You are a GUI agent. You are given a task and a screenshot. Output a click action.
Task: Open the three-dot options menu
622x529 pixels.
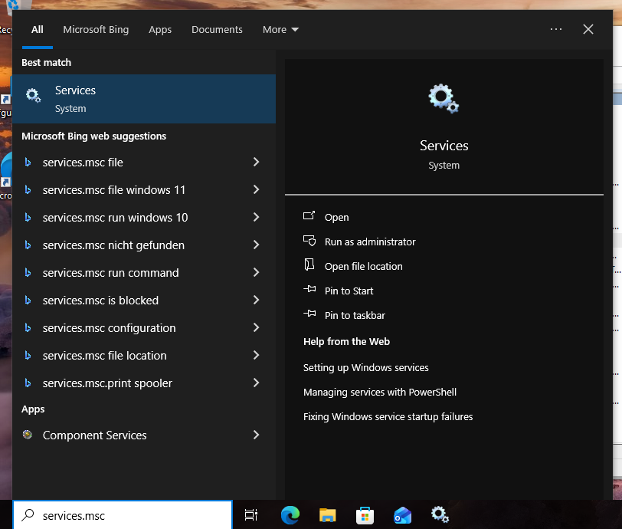pyautogui.click(x=556, y=29)
